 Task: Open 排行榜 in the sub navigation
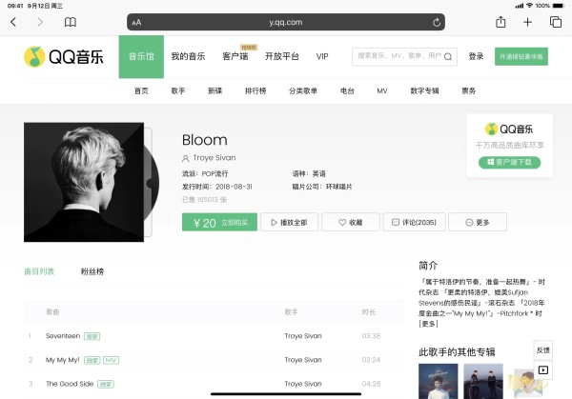pyautogui.click(x=255, y=90)
